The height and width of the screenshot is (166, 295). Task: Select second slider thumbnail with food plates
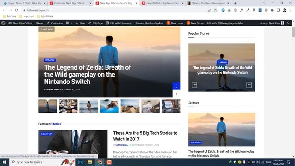68,106
